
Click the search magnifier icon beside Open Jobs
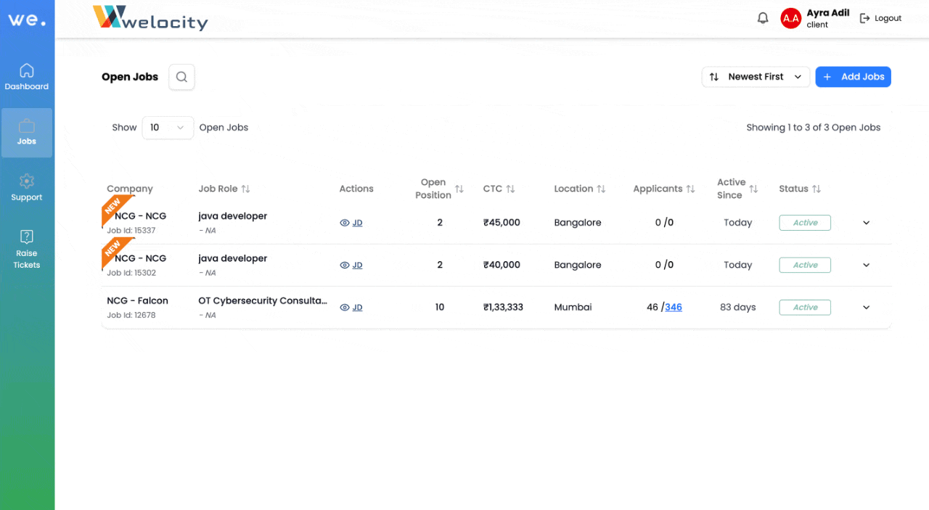181,77
